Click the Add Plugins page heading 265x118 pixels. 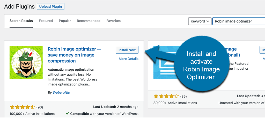coord(19,6)
